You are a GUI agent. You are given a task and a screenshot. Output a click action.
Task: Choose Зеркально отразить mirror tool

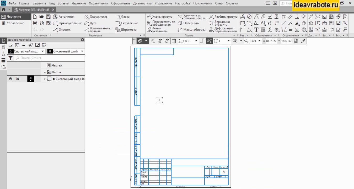click(220, 23)
